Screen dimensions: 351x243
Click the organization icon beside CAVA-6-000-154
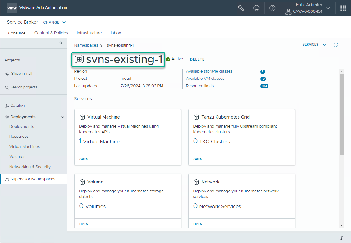[288, 11]
